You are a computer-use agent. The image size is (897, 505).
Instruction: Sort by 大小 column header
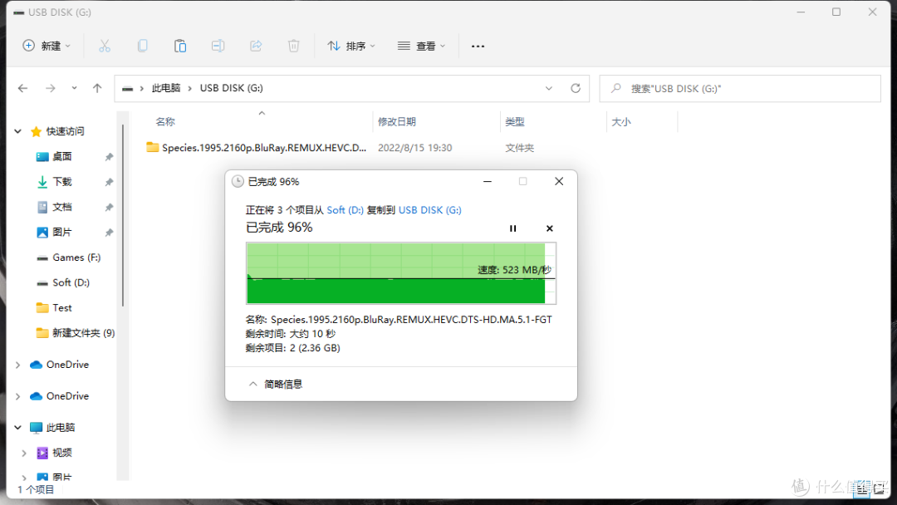[620, 122]
